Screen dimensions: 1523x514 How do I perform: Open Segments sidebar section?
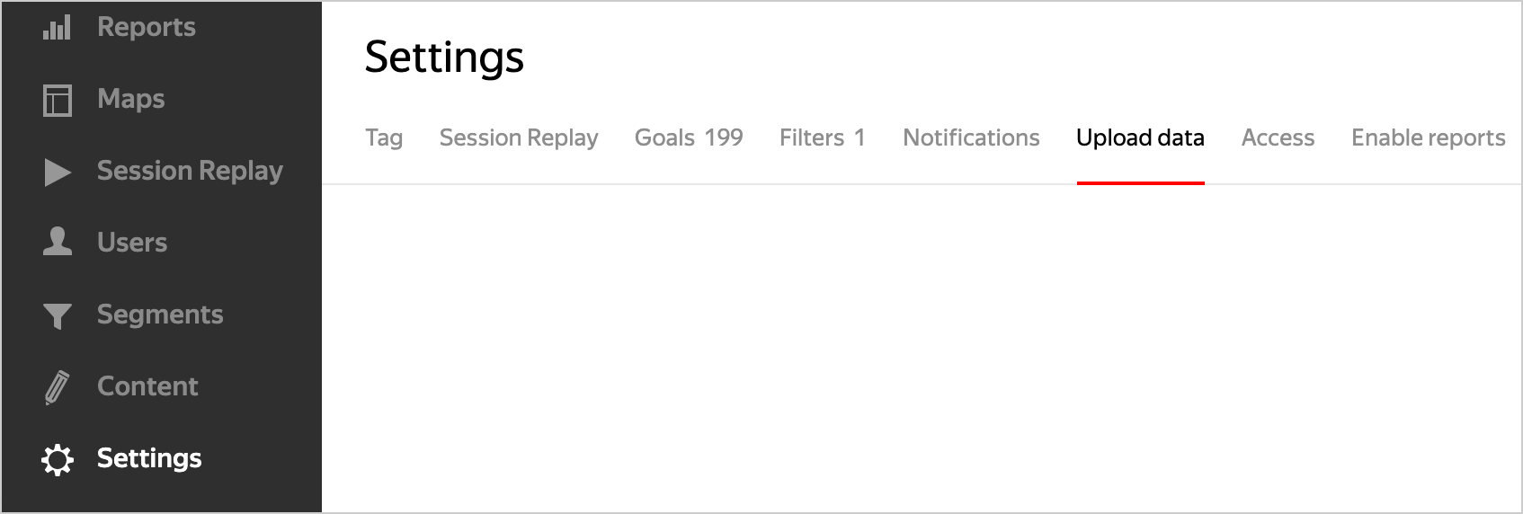(x=160, y=315)
